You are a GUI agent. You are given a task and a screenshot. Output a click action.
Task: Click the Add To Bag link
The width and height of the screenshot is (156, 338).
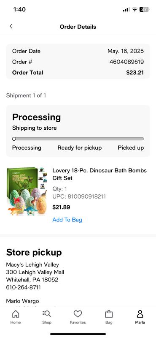(67, 220)
